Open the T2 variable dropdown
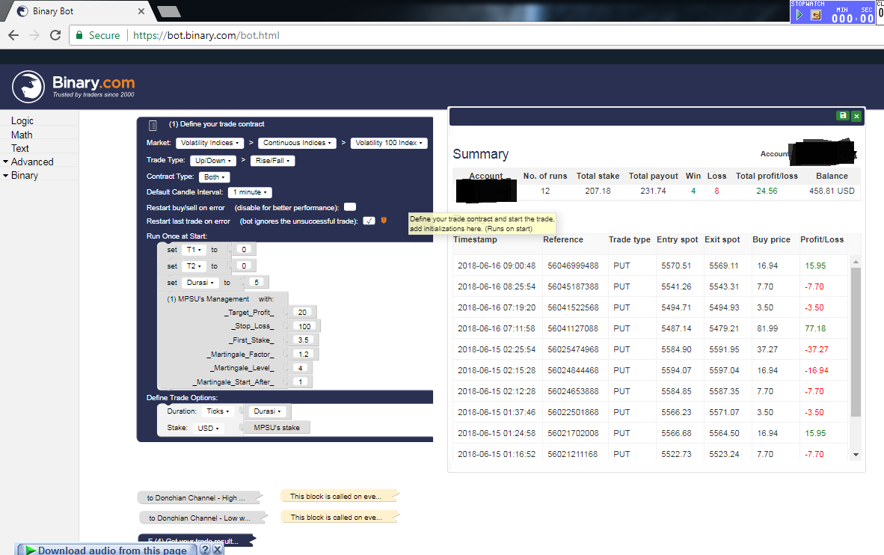The height and width of the screenshot is (555, 884). pos(194,266)
